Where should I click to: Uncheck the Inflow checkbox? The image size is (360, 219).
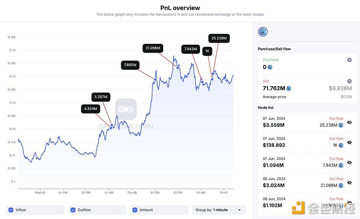tap(11, 210)
